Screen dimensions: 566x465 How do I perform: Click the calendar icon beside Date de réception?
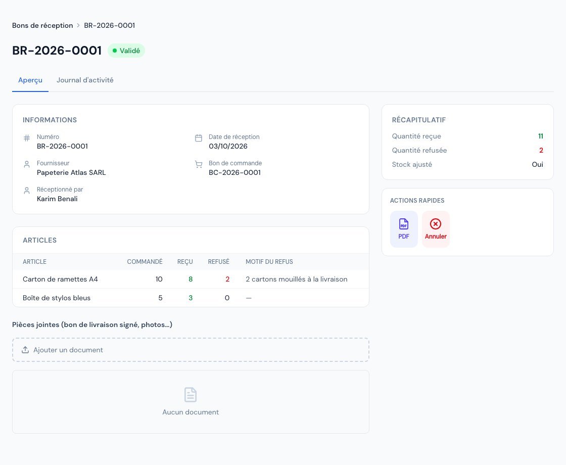[199, 138]
